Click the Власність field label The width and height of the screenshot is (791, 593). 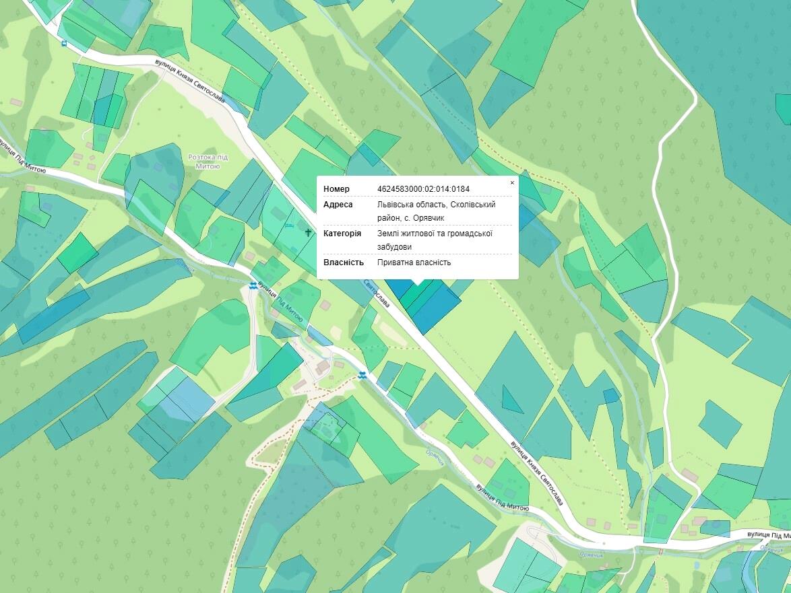coord(343,263)
